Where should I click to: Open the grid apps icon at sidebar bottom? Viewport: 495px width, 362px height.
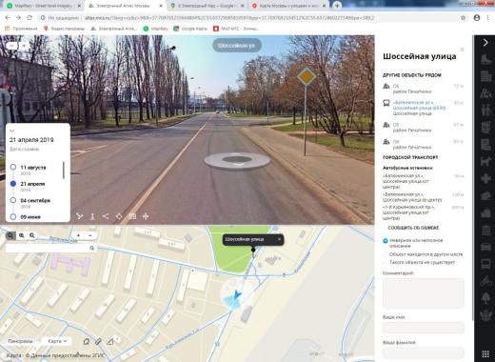tap(485, 354)
